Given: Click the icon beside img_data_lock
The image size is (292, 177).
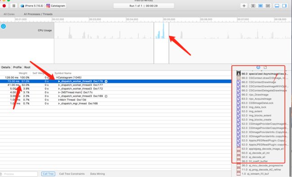Looking at the screenshot, I should click(239, 107).
